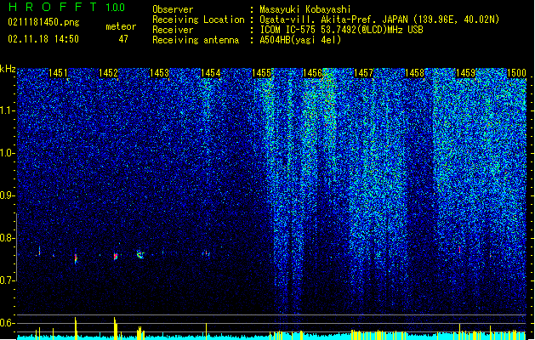Click the 'Receiver' field label
Viewport: 535px width, 340px height.
pyautogui.click(x=173, y=30)
